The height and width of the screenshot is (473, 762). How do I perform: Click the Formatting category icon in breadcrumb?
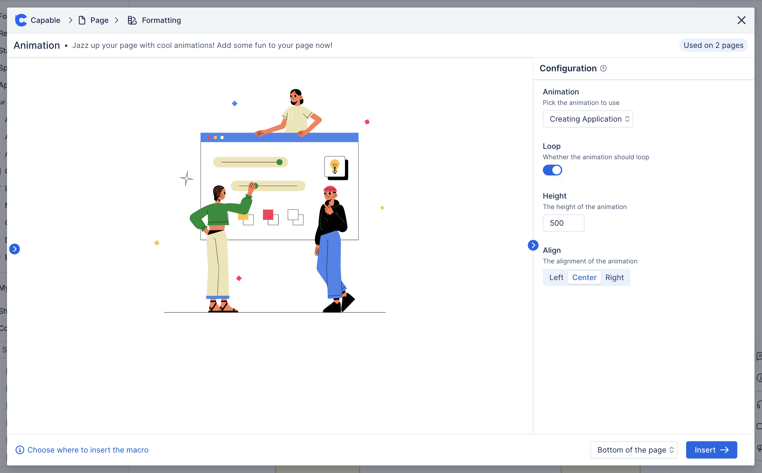132,20
